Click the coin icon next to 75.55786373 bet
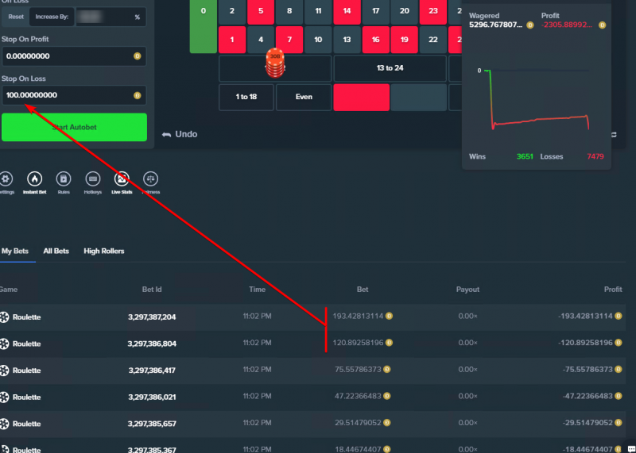This screenshot has height=453, width=636. [x=387, y=369]
